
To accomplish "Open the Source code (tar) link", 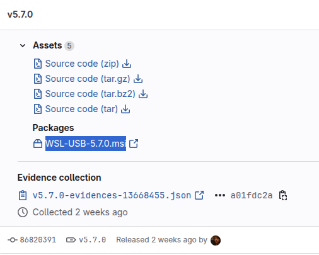I will coord(81,109).
